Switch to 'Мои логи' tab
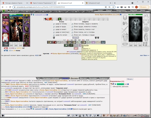 [83, 78]
